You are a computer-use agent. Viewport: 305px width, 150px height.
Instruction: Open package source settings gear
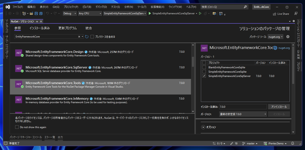click(x=288, y=37)
